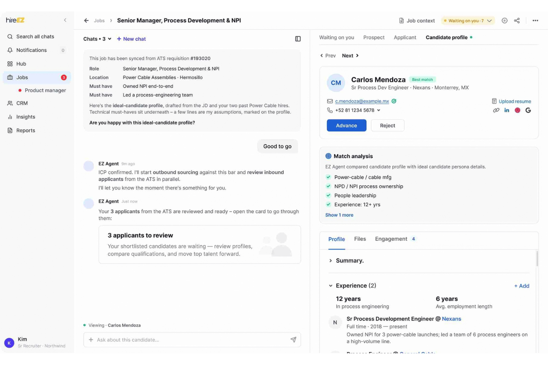
Task: Click the send message icon
Action: pyautogui.click(x=293, y=339)
